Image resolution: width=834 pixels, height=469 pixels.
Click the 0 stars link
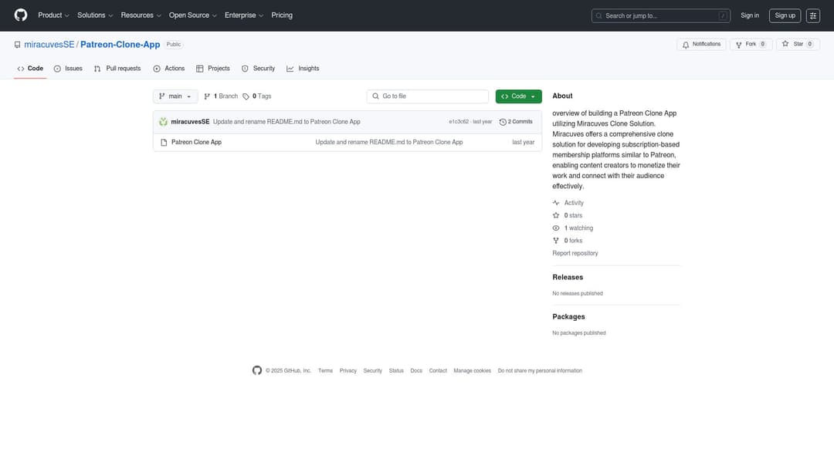pyautogui.click(x=568, y=216)
